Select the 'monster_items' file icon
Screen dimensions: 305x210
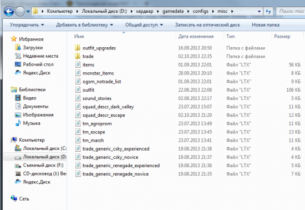(78, 73)
